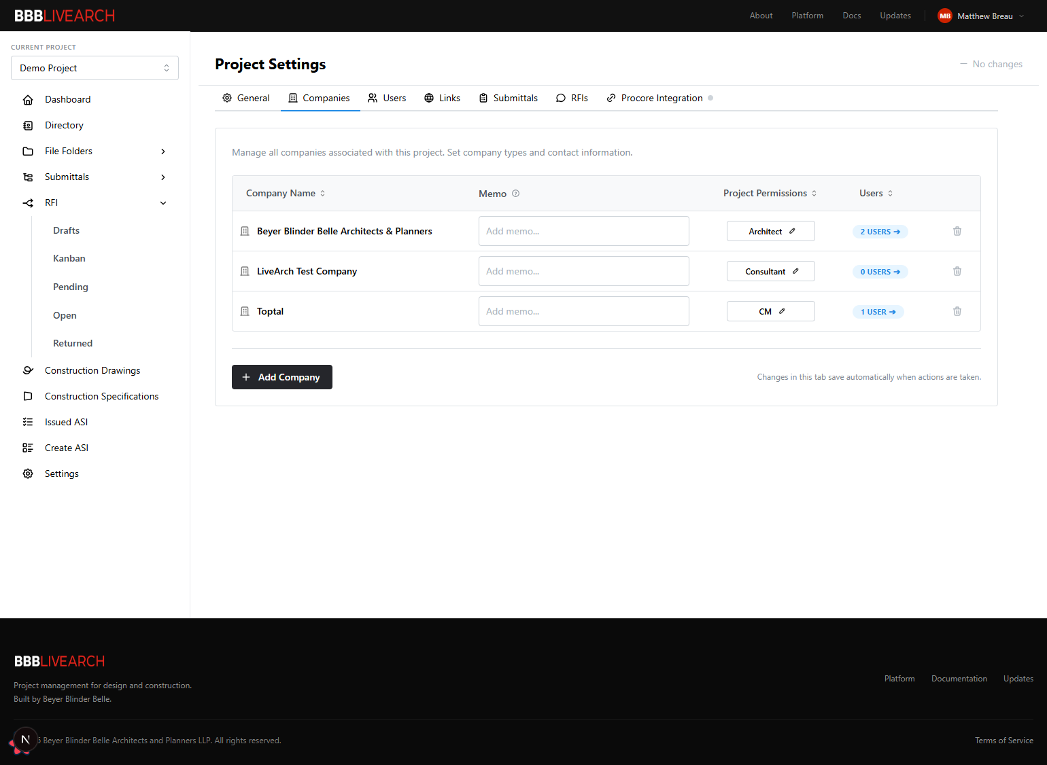
Task: Click the Settings gear icon in sidebar
Action: (28, 474)
